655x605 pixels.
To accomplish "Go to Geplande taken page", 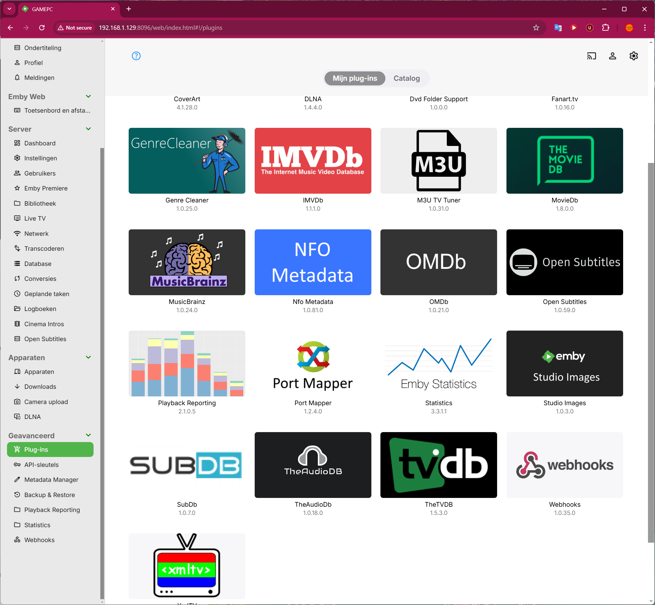I will [x=46, y=294].
